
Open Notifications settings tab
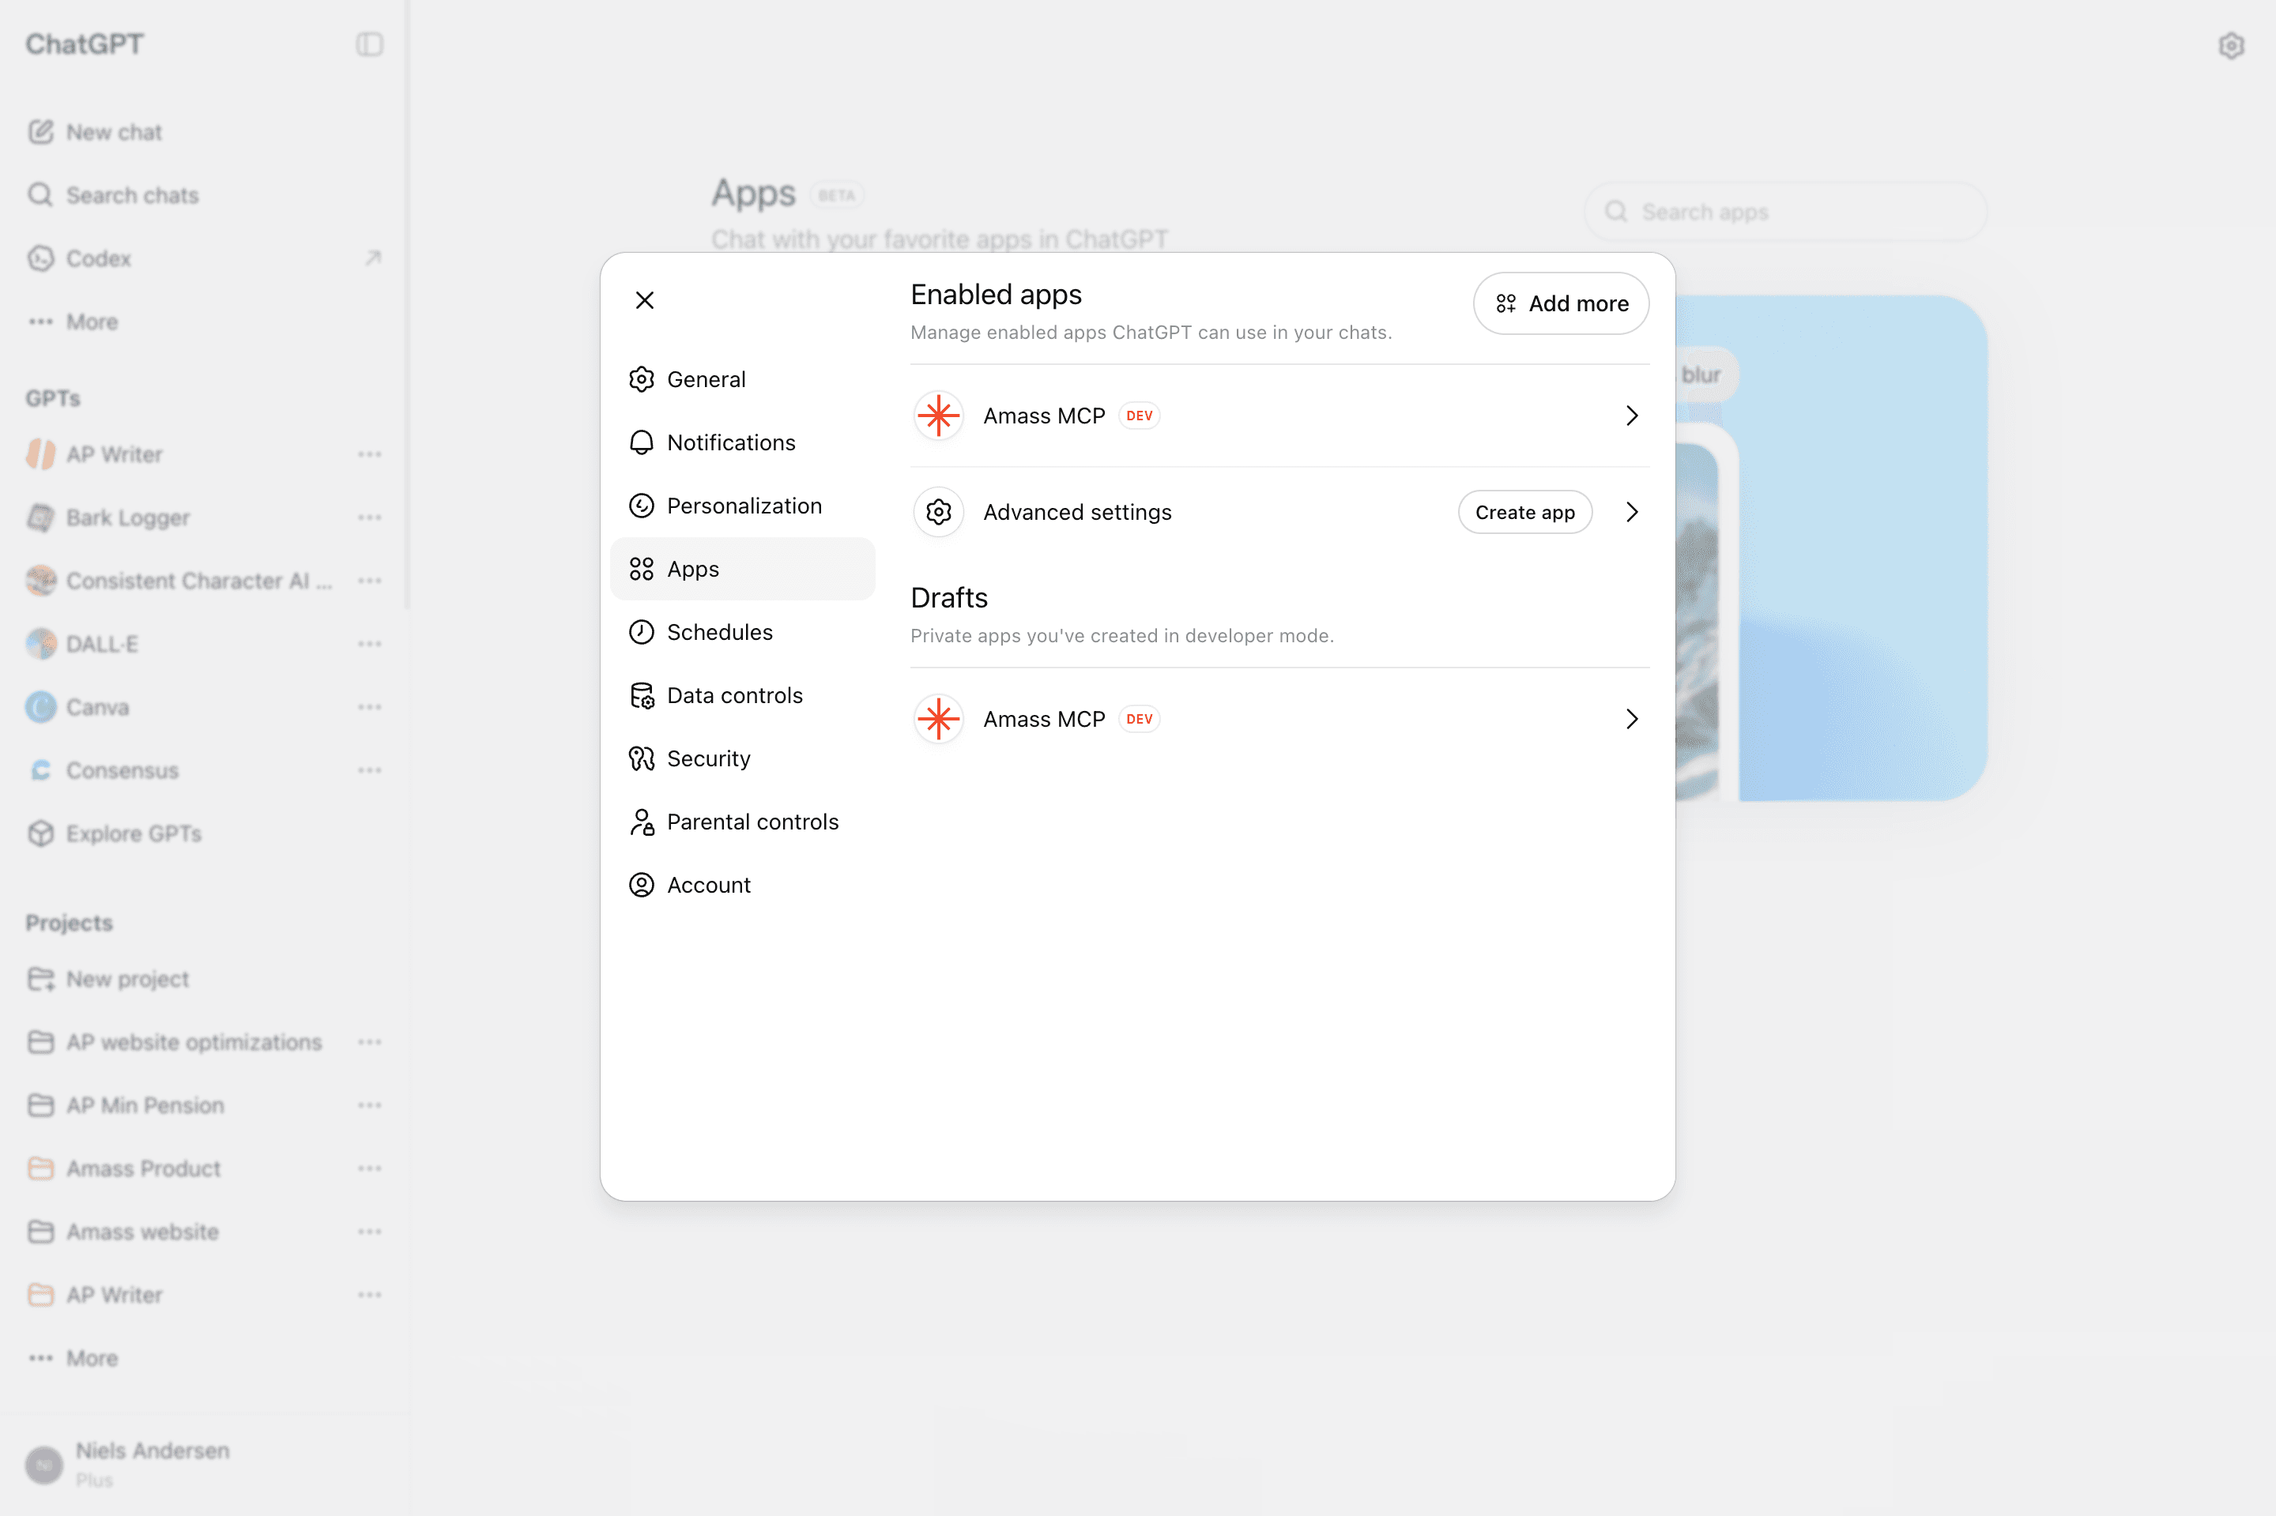tap(742, 443)
